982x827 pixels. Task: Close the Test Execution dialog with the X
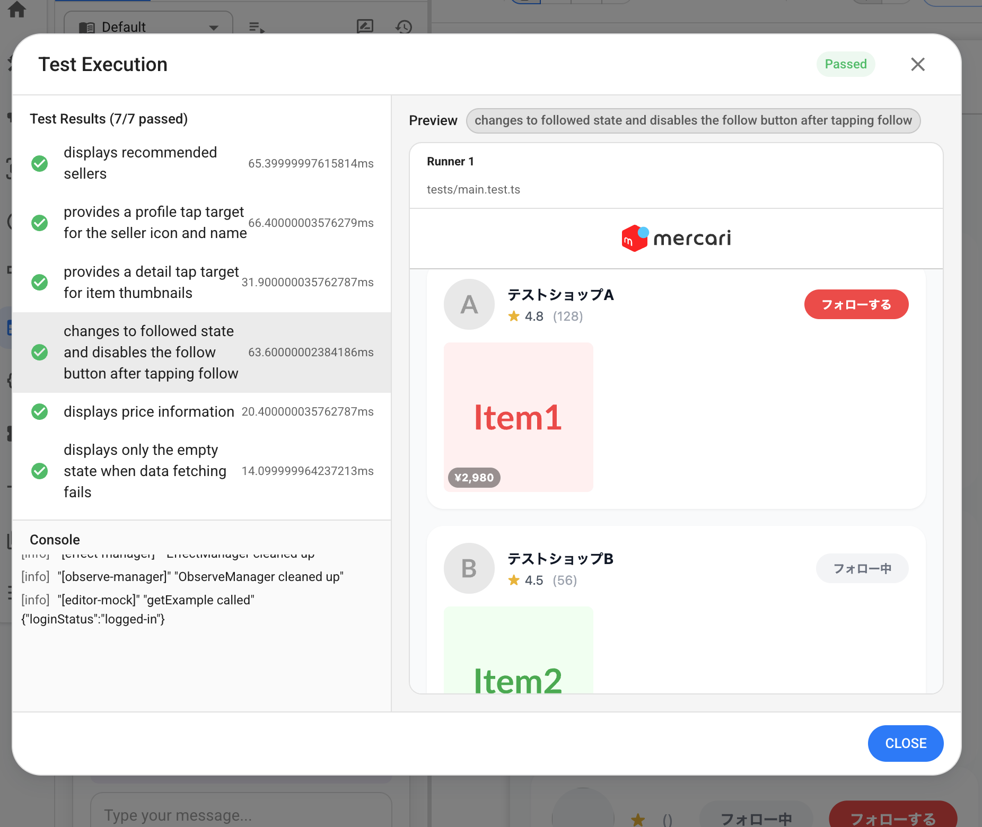917,64
